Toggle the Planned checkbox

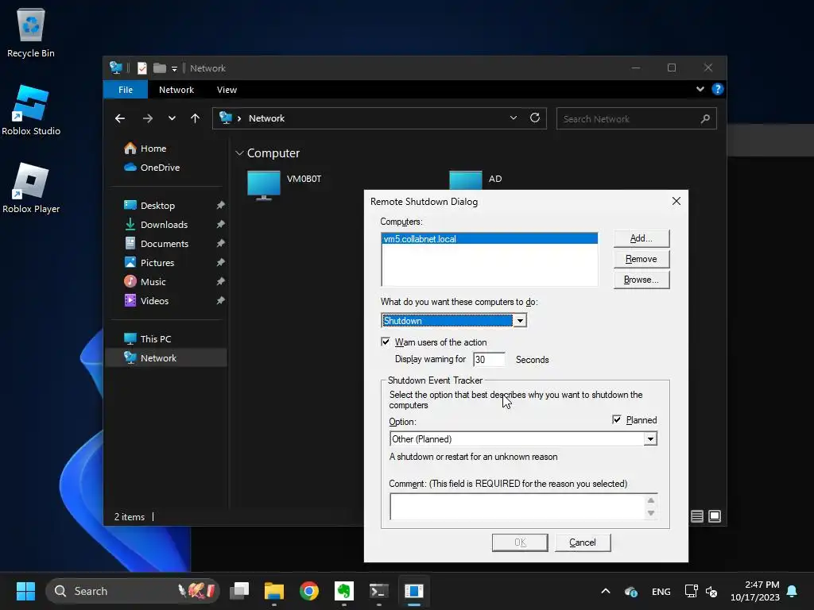(617, 419)
